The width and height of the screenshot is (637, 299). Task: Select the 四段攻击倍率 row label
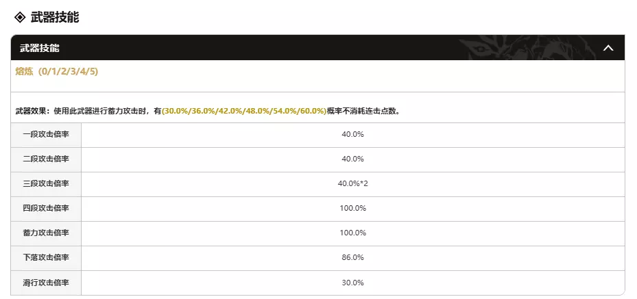(x=46, y=209)
